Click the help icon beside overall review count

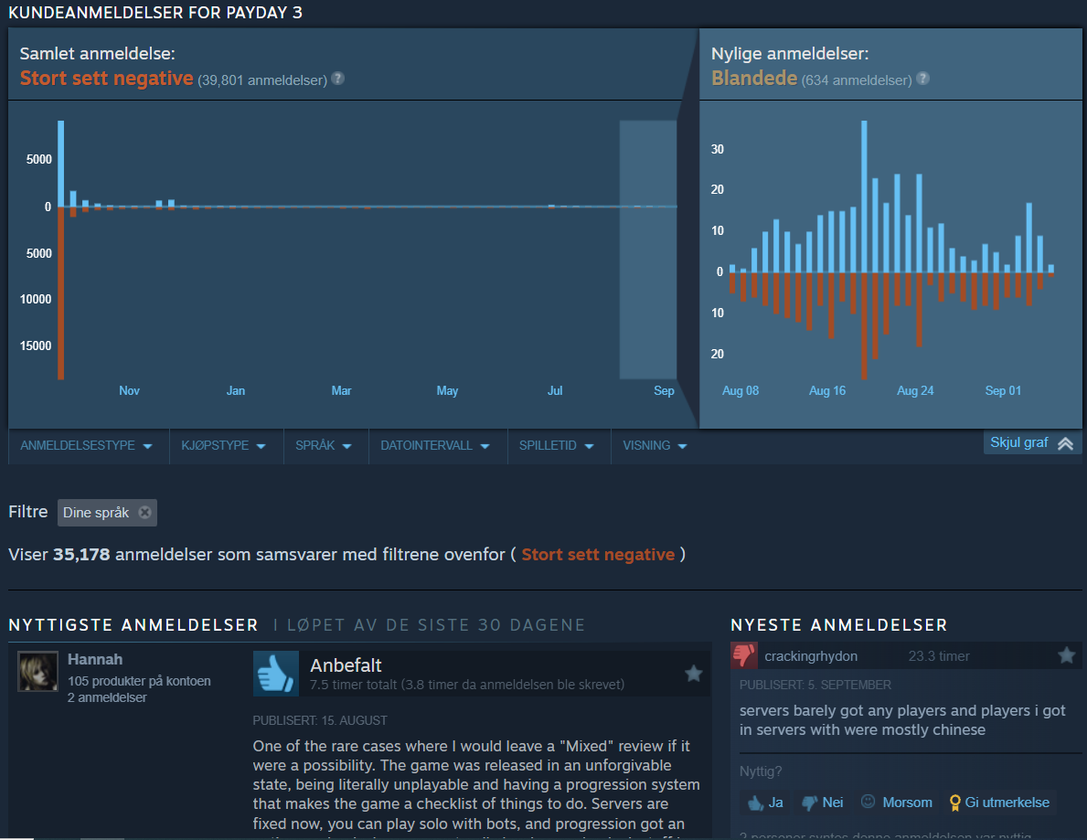[337, 79]
